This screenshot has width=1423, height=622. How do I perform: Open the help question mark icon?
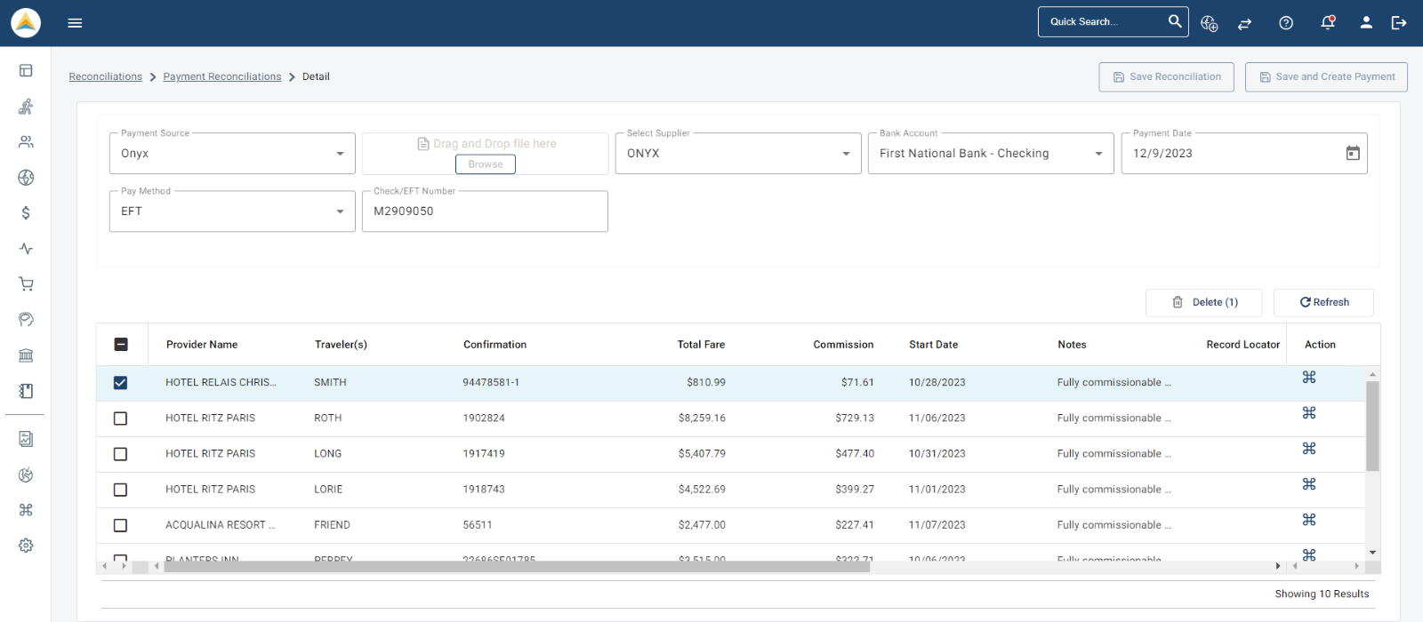coord(1286,23)
